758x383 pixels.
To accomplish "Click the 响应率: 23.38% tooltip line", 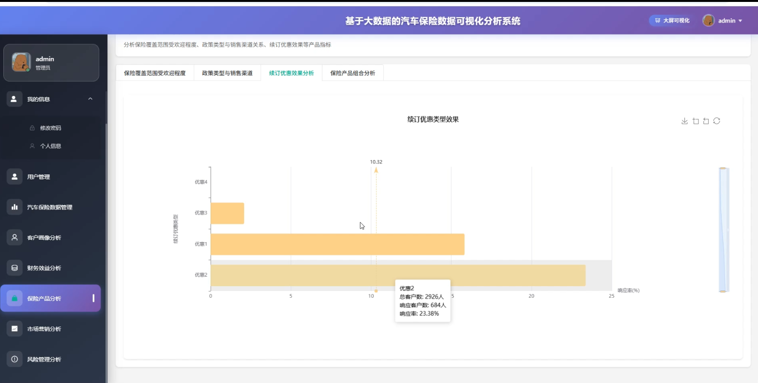I will [x=419, y=313].
